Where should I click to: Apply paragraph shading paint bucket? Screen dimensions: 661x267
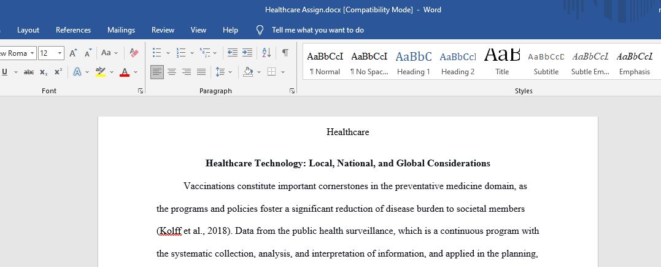click(x=248, y=72)
